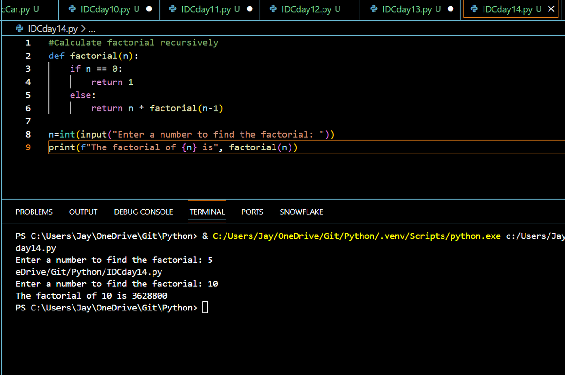Click the unsaved dot on IDCday11.py tab
Viewport: 565px width, 375px height.
250,9
